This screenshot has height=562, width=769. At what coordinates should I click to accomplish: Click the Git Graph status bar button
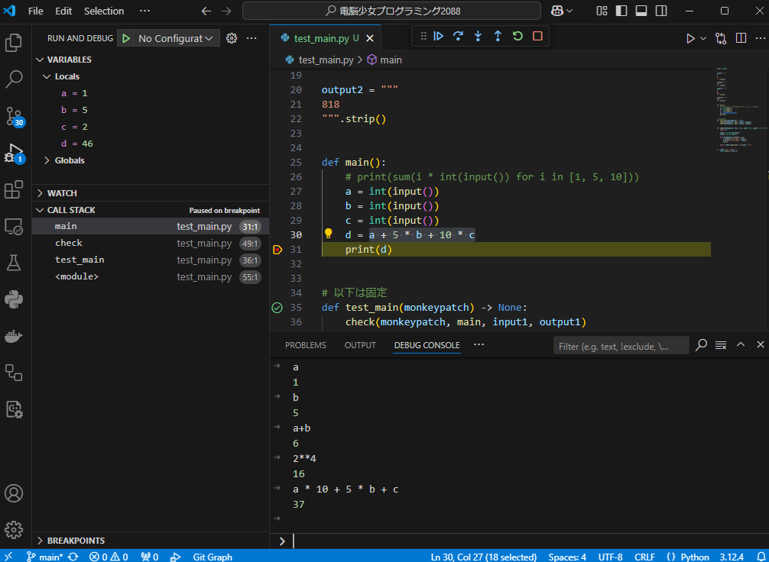pos(212,557)
